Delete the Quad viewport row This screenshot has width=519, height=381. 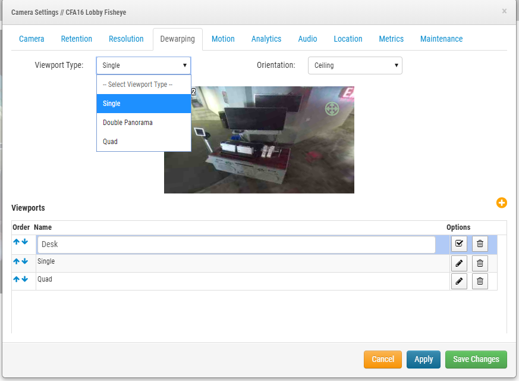480,281
